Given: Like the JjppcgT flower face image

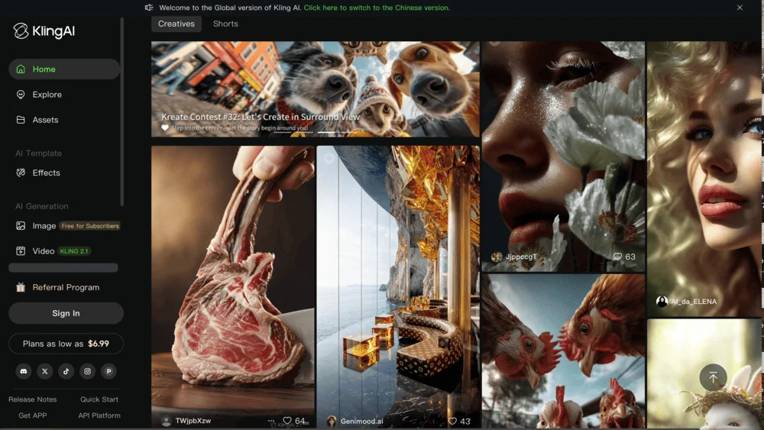Looking at the screenshot, I should coord(617,257).
